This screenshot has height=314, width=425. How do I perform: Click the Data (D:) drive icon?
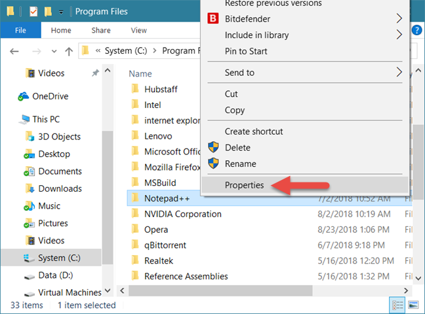coord(30,277)
